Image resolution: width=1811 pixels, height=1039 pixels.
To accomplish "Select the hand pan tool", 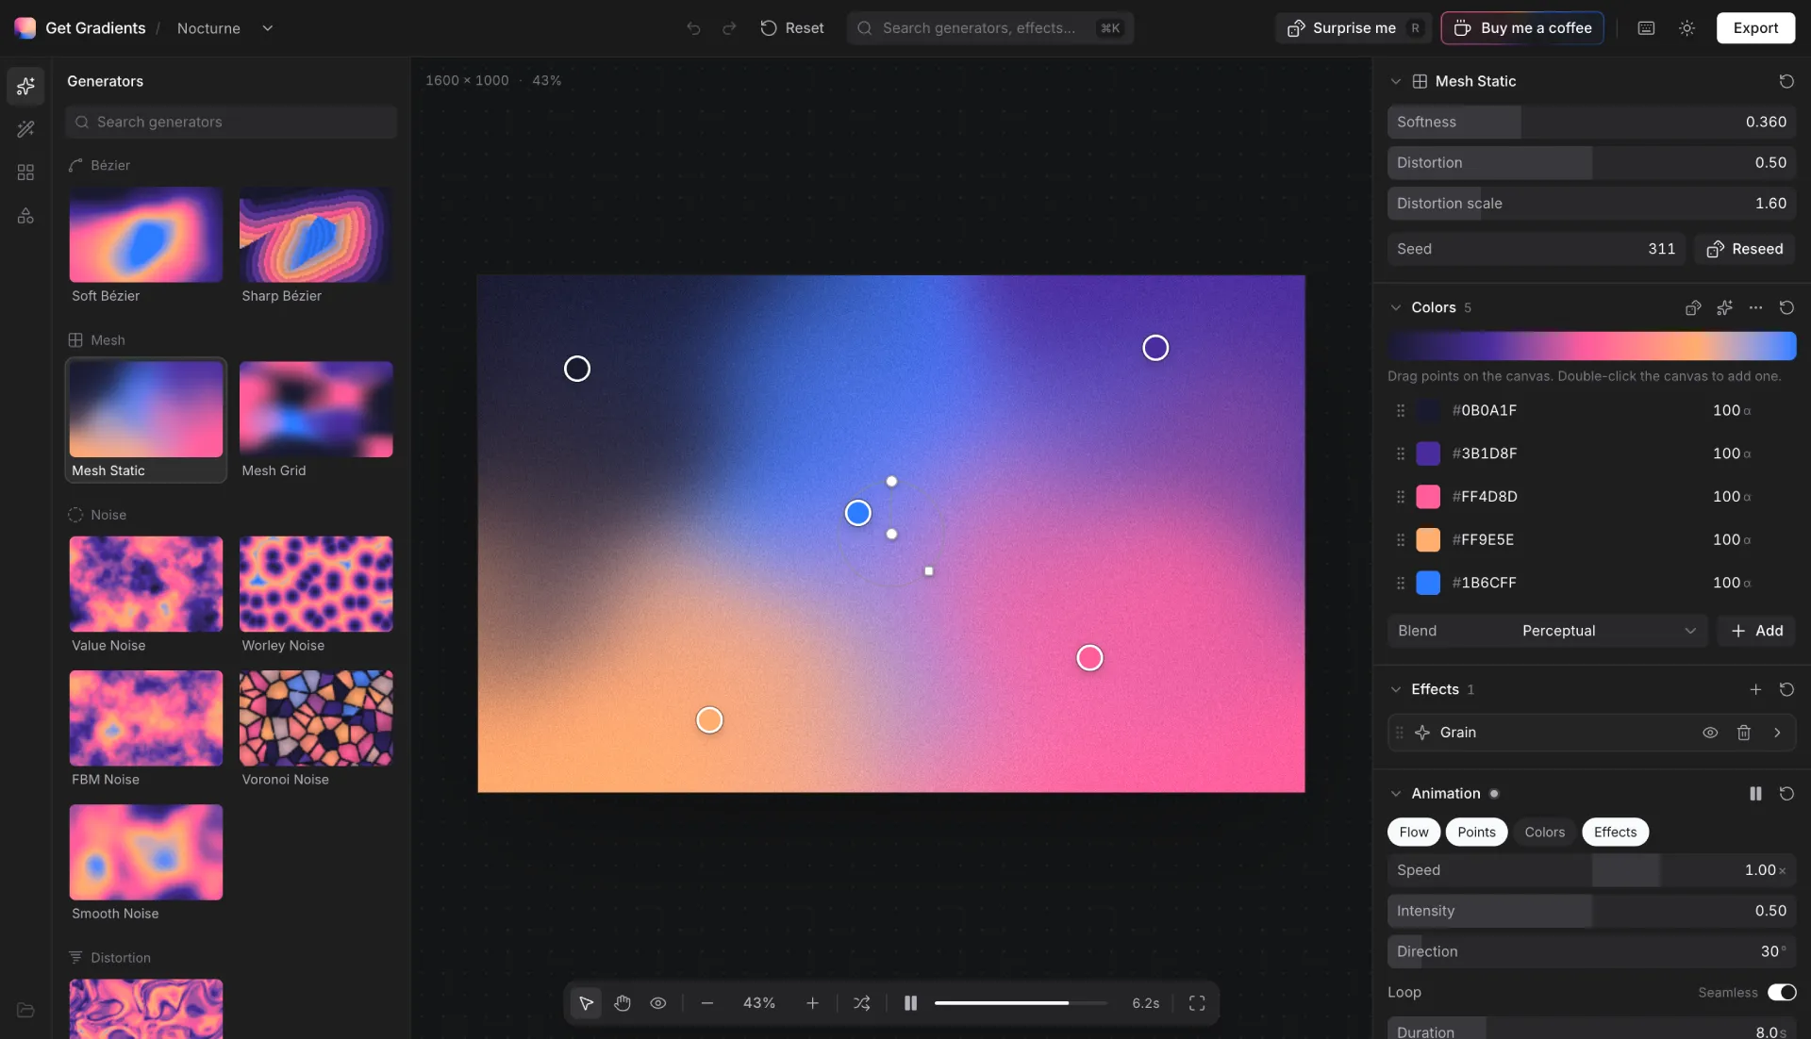I will tap(623, 1003).
